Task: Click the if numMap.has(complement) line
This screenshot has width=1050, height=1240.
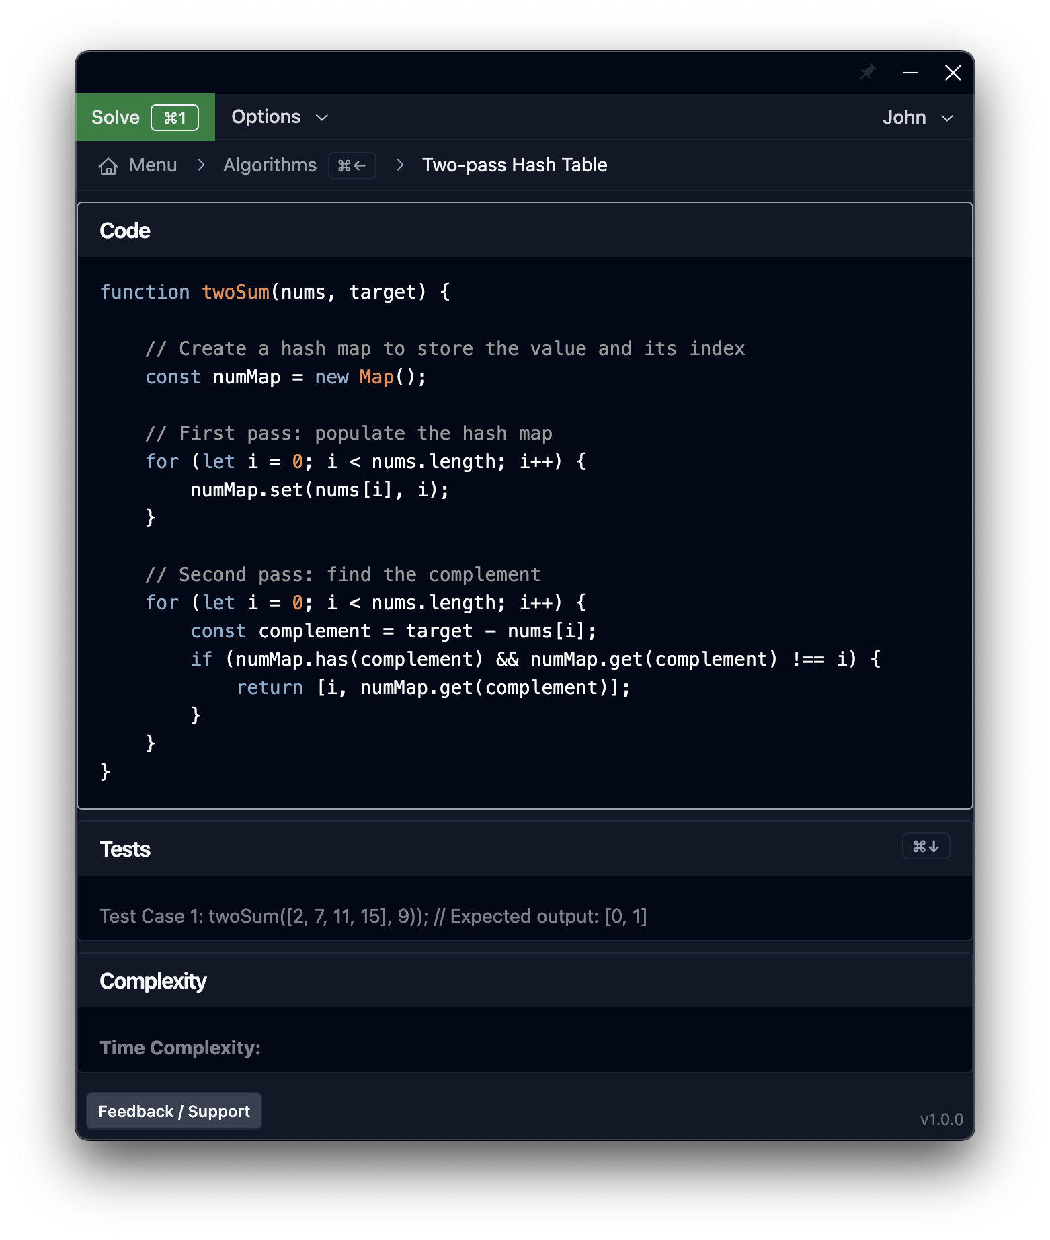Action: tap(536, 659)
